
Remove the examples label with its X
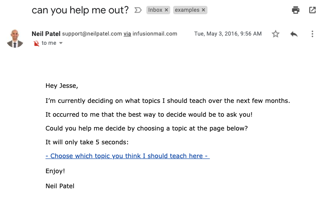[x=203, y=10]
